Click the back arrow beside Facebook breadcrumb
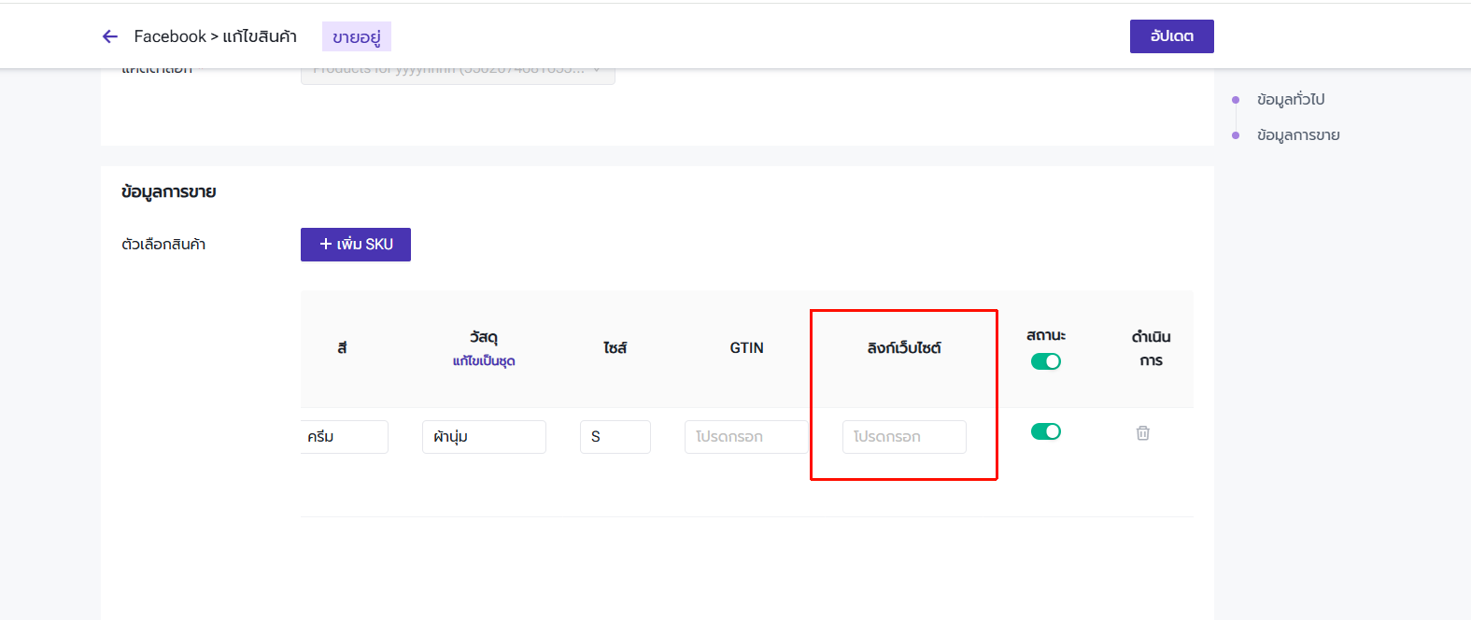The image size is (1471, 620). point(110,36)
